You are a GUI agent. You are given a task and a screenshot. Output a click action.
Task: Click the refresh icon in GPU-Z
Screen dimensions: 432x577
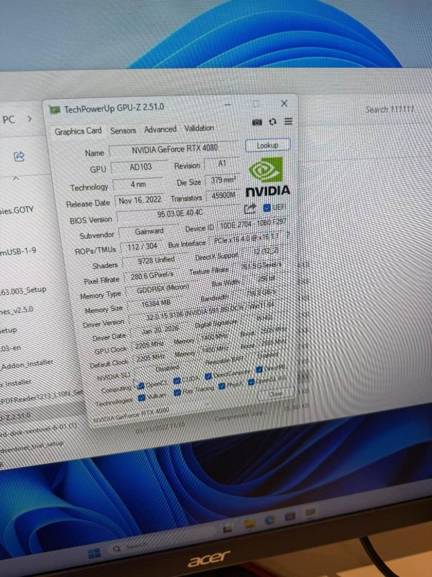click(x=273, y=122)
